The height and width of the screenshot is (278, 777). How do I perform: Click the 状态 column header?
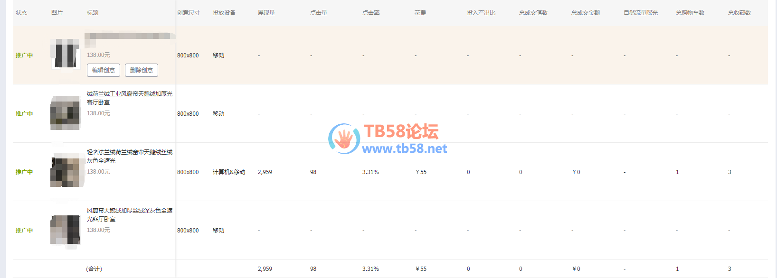(x=21, y=13)
